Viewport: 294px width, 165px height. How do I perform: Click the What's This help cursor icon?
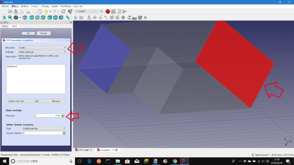tap(70, 11)
